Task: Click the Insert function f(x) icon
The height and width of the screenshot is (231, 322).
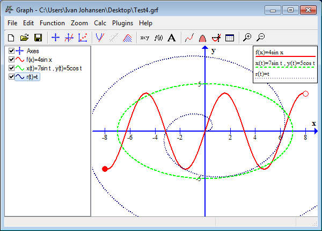Action: coord(158,38)
